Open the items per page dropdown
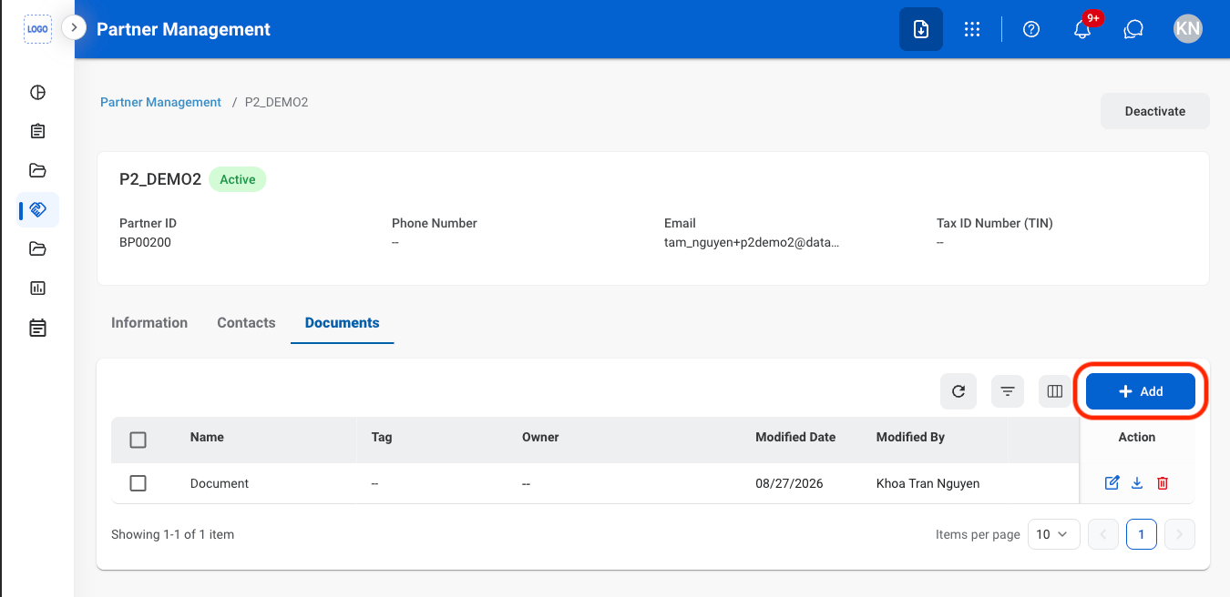This screenshot has height=597, width=1230. (x=1054, y=534)
